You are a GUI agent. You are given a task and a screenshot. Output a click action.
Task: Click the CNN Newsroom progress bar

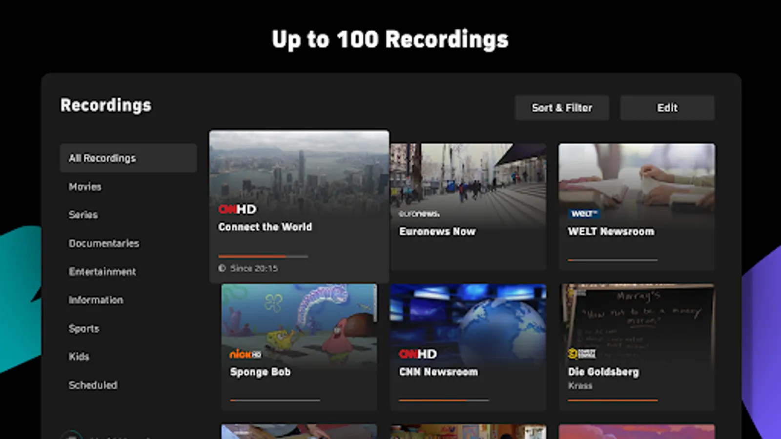pyautogui.click(x=444, y=400)
